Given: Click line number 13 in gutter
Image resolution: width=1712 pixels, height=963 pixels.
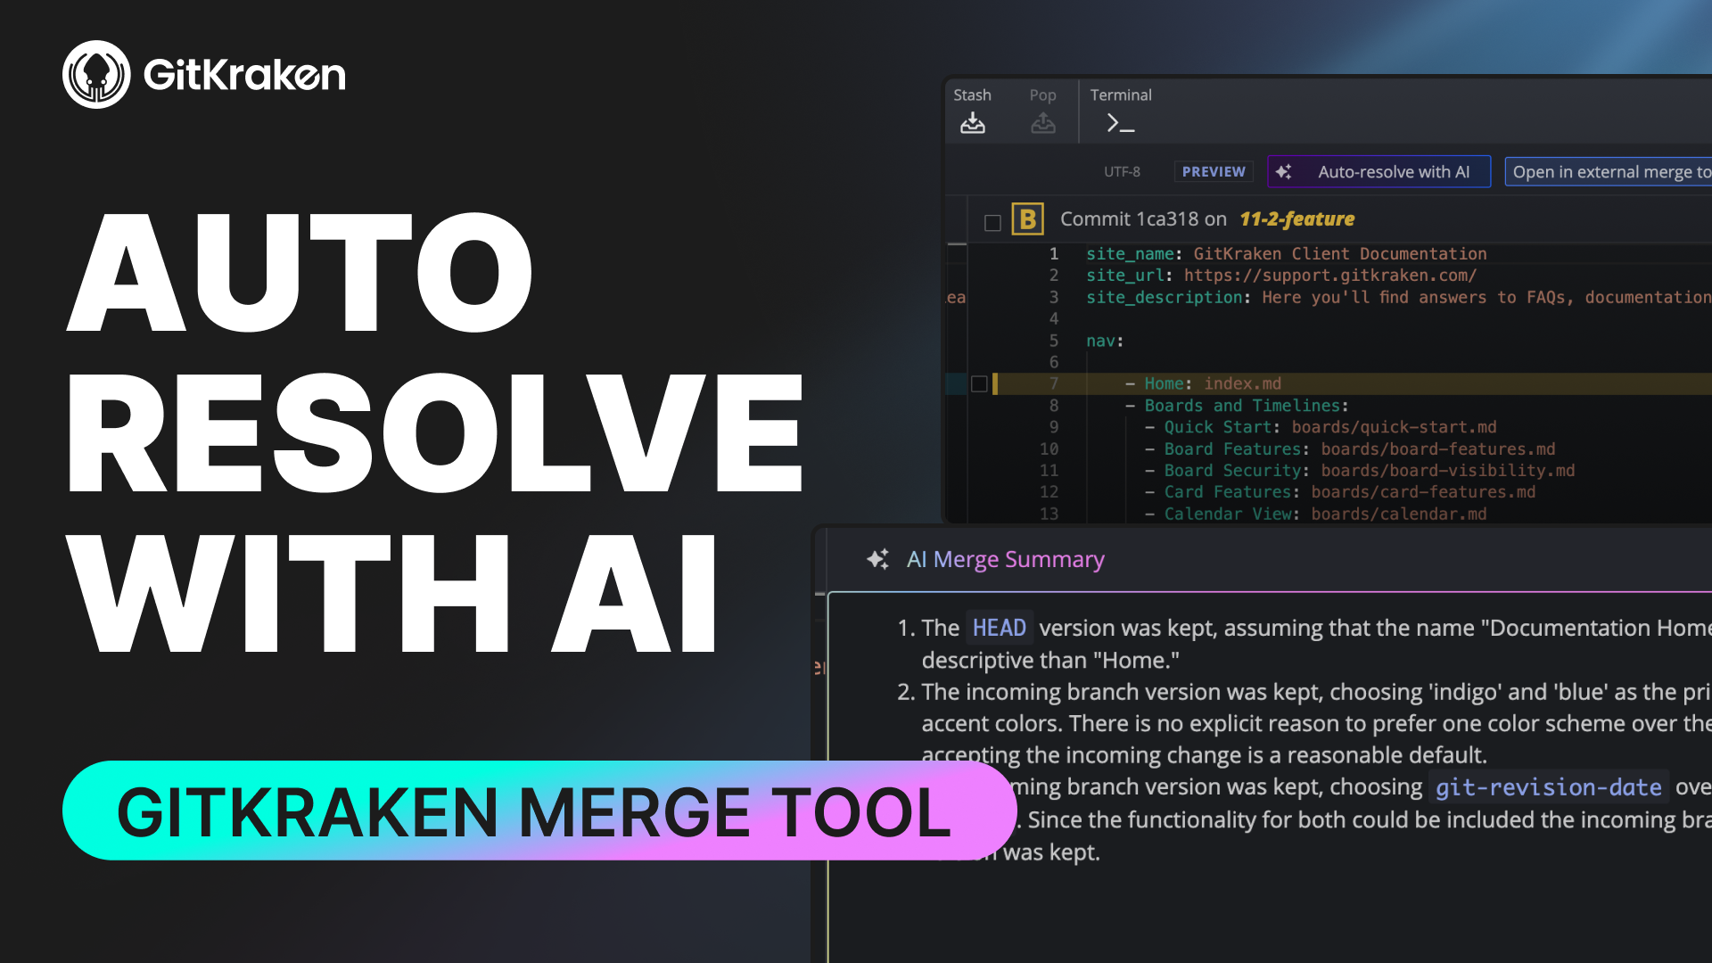Looking at the screenshot, I should tap(1049, 514).
